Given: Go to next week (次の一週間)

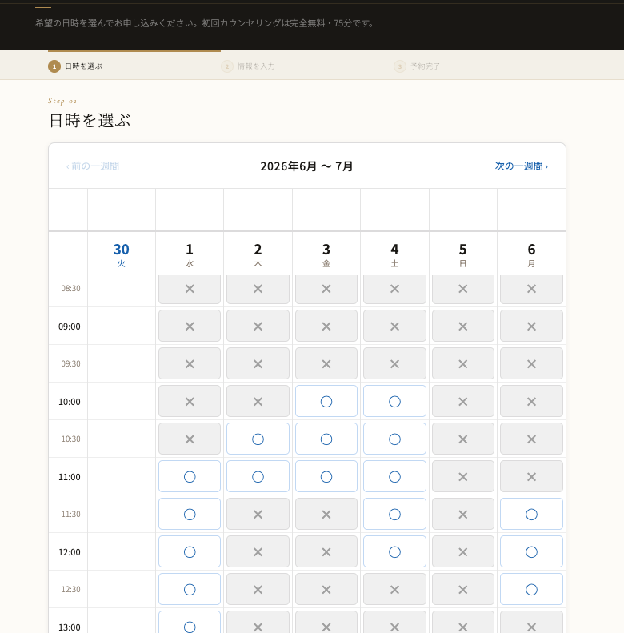Looking at the screenshot, I should pyautogui.click(x=521, y=166).
